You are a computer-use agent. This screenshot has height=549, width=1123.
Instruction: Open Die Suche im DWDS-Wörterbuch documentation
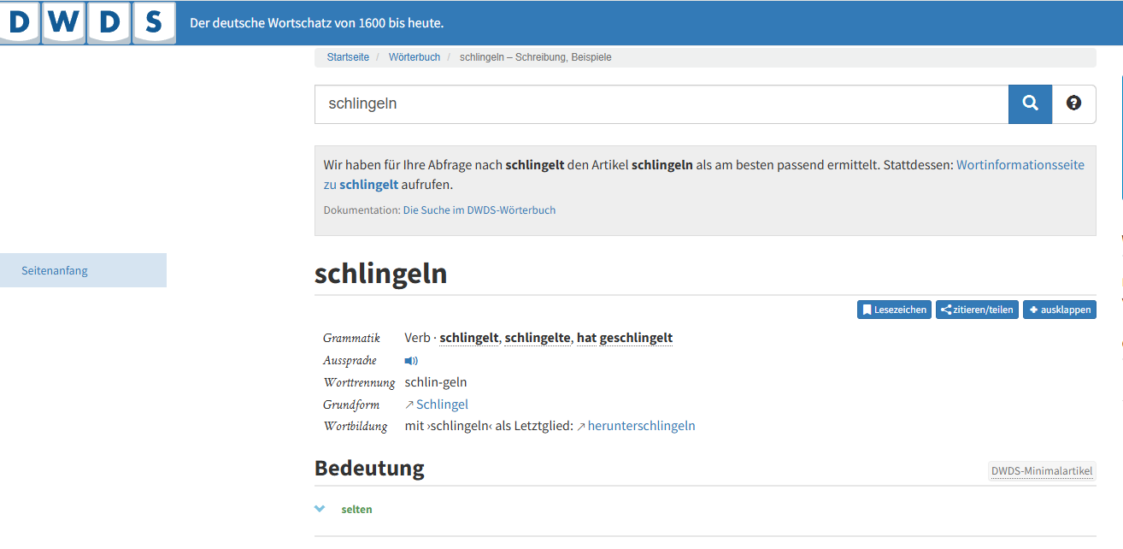pyautogui.click(x=479, y=210)
